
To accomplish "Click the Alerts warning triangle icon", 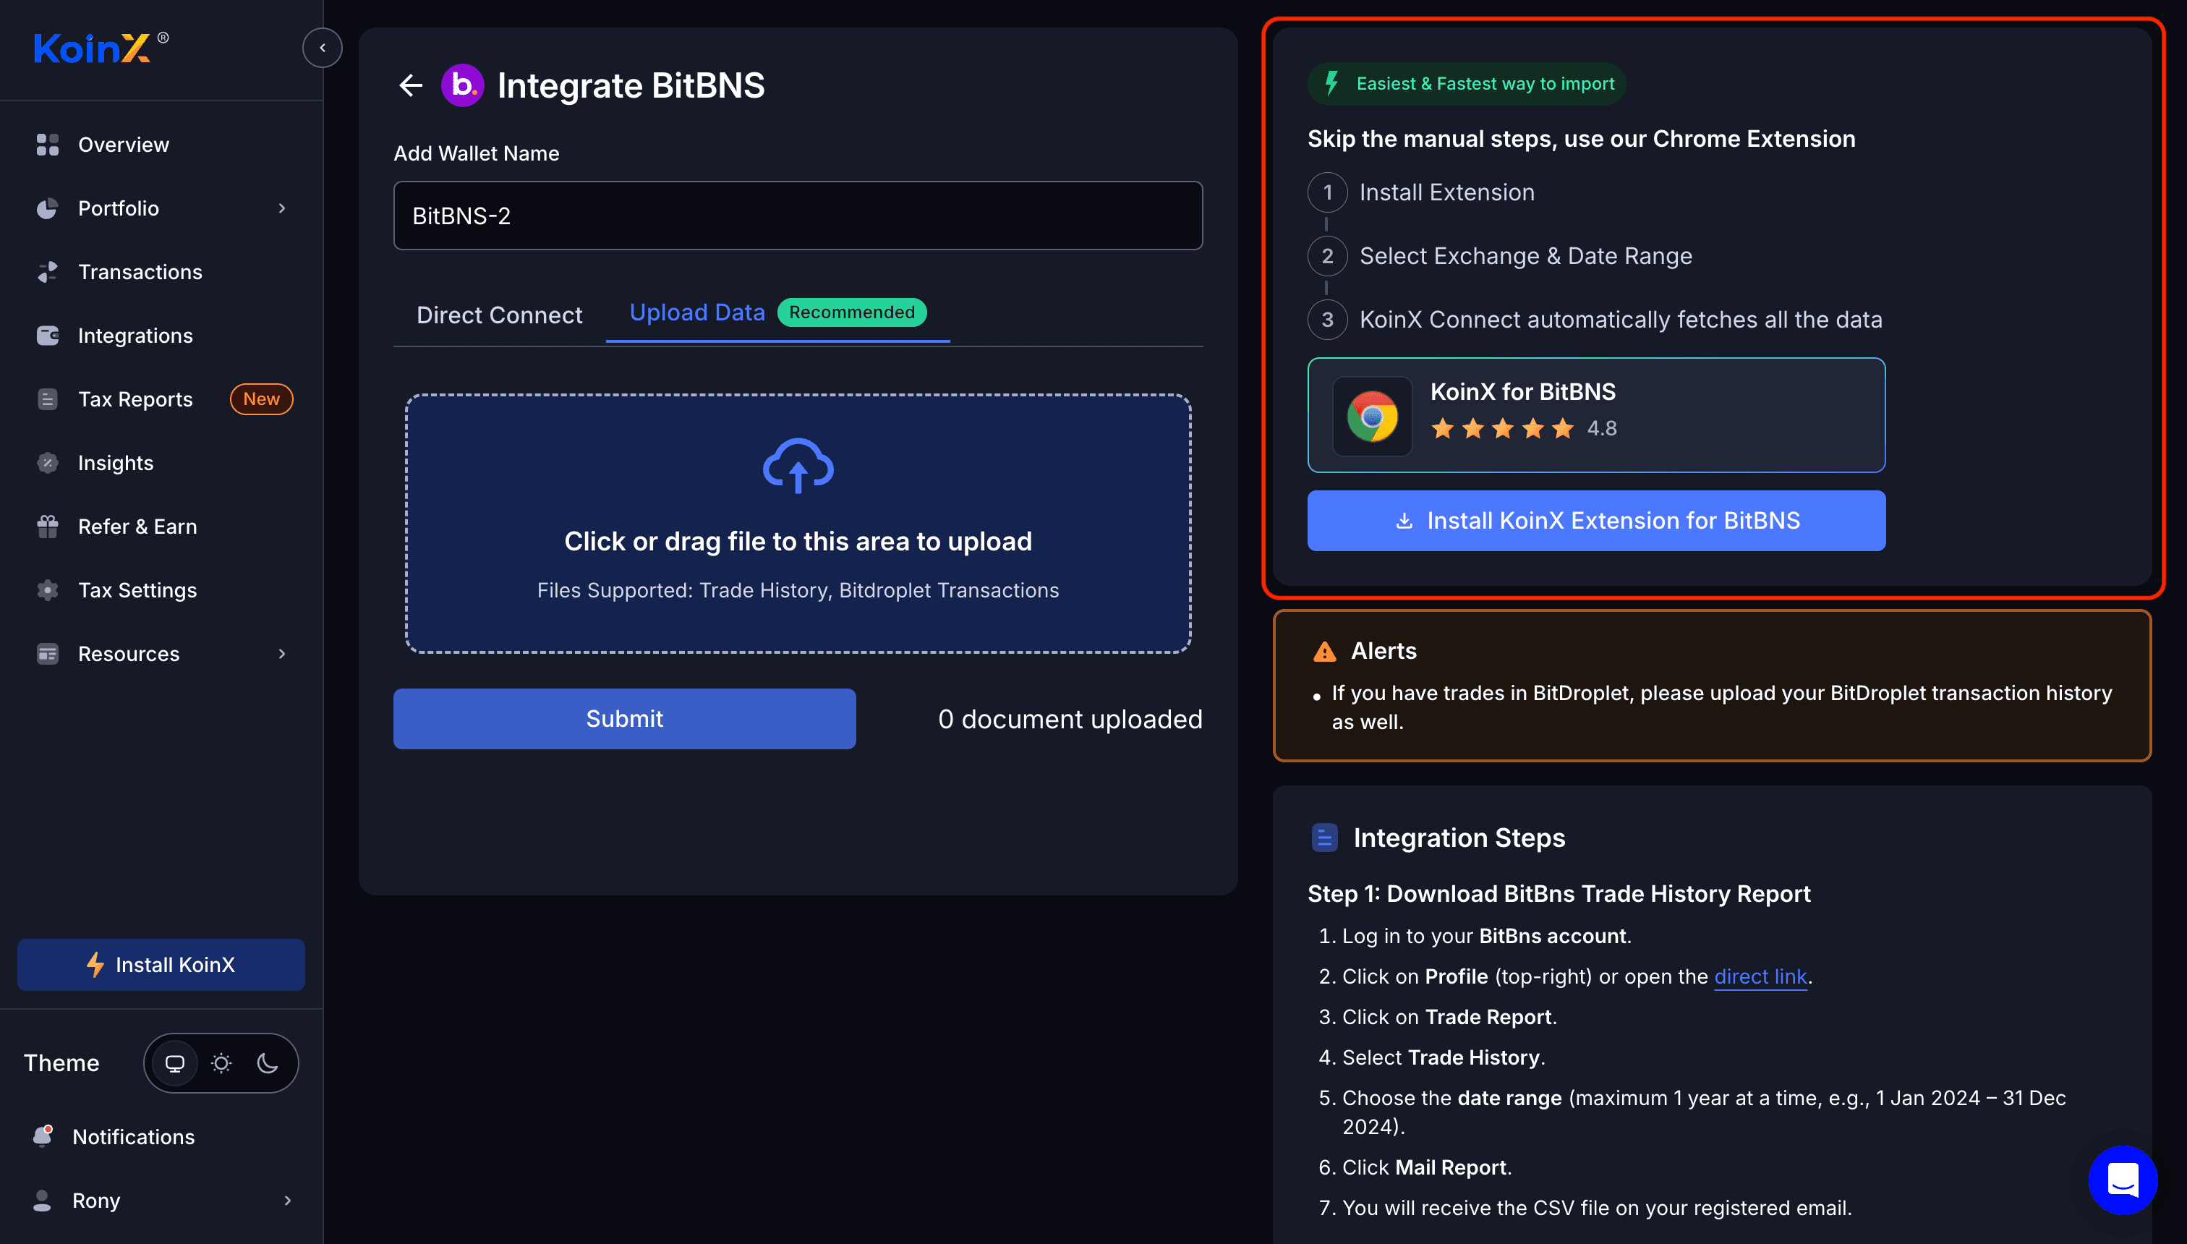I will [1324, 651].
